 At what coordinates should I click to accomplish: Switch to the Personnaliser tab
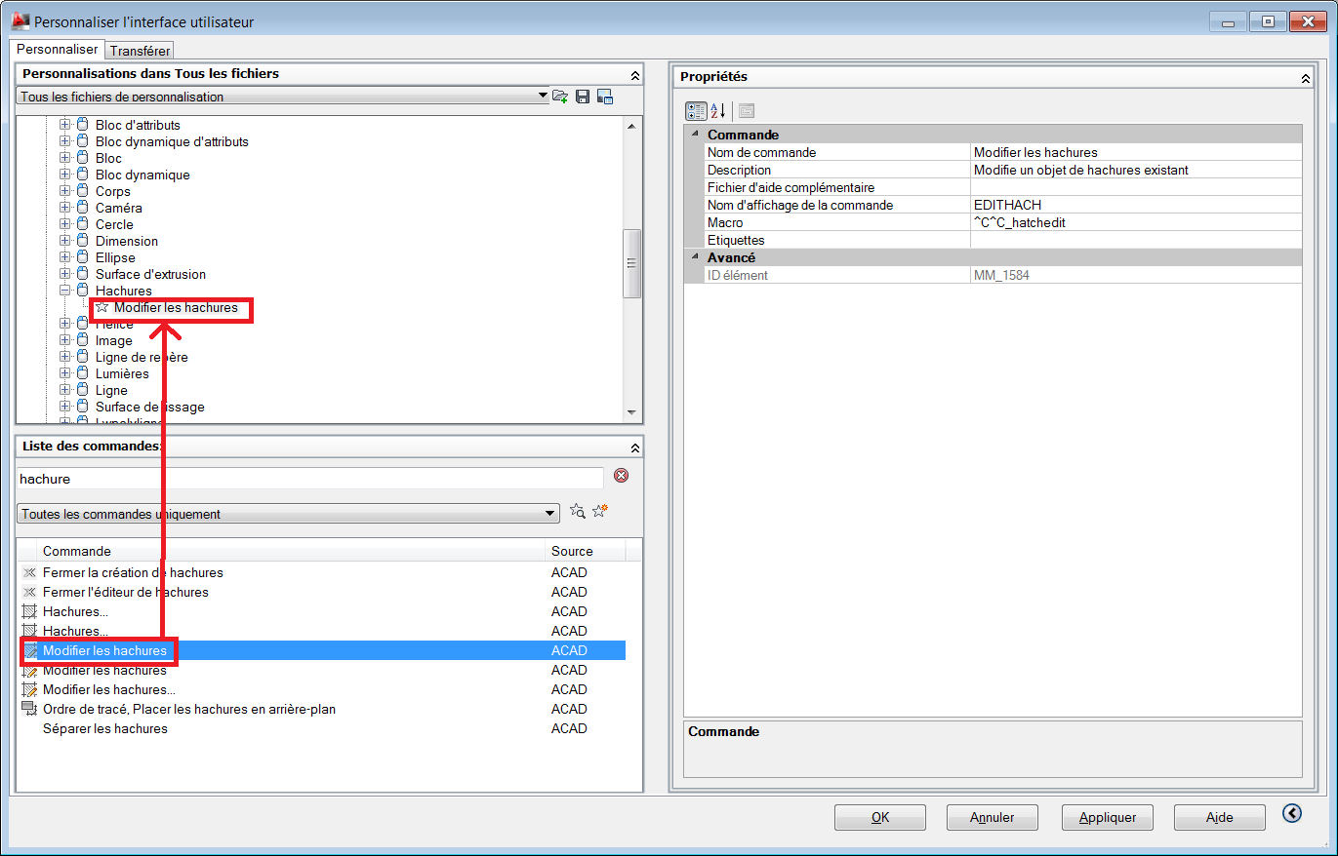(x=58, y=49)
